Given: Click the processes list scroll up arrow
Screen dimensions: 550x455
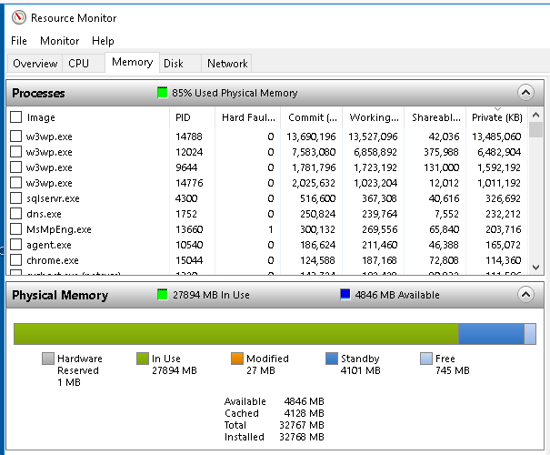Looking at the screenshot, I should pos(535,115).
